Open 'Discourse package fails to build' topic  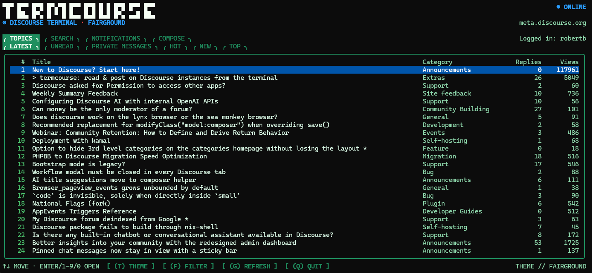[x=294, y=227]
